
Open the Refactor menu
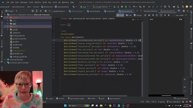click(38, 2)
